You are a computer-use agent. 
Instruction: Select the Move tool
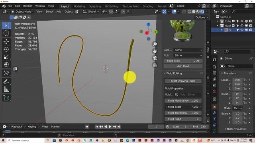(6, 42)
